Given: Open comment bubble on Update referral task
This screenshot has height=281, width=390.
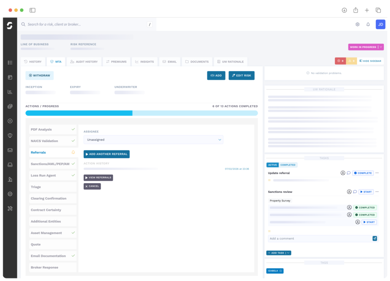Looking at the screenshot, I should click(348, 173).
